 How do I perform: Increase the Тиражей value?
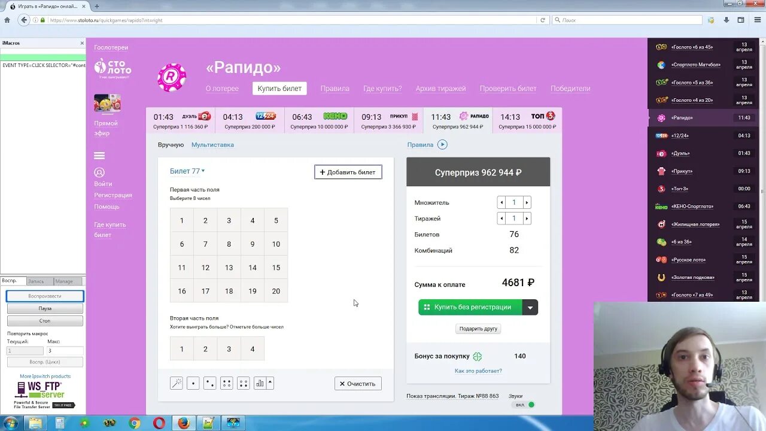pos(527,218)
